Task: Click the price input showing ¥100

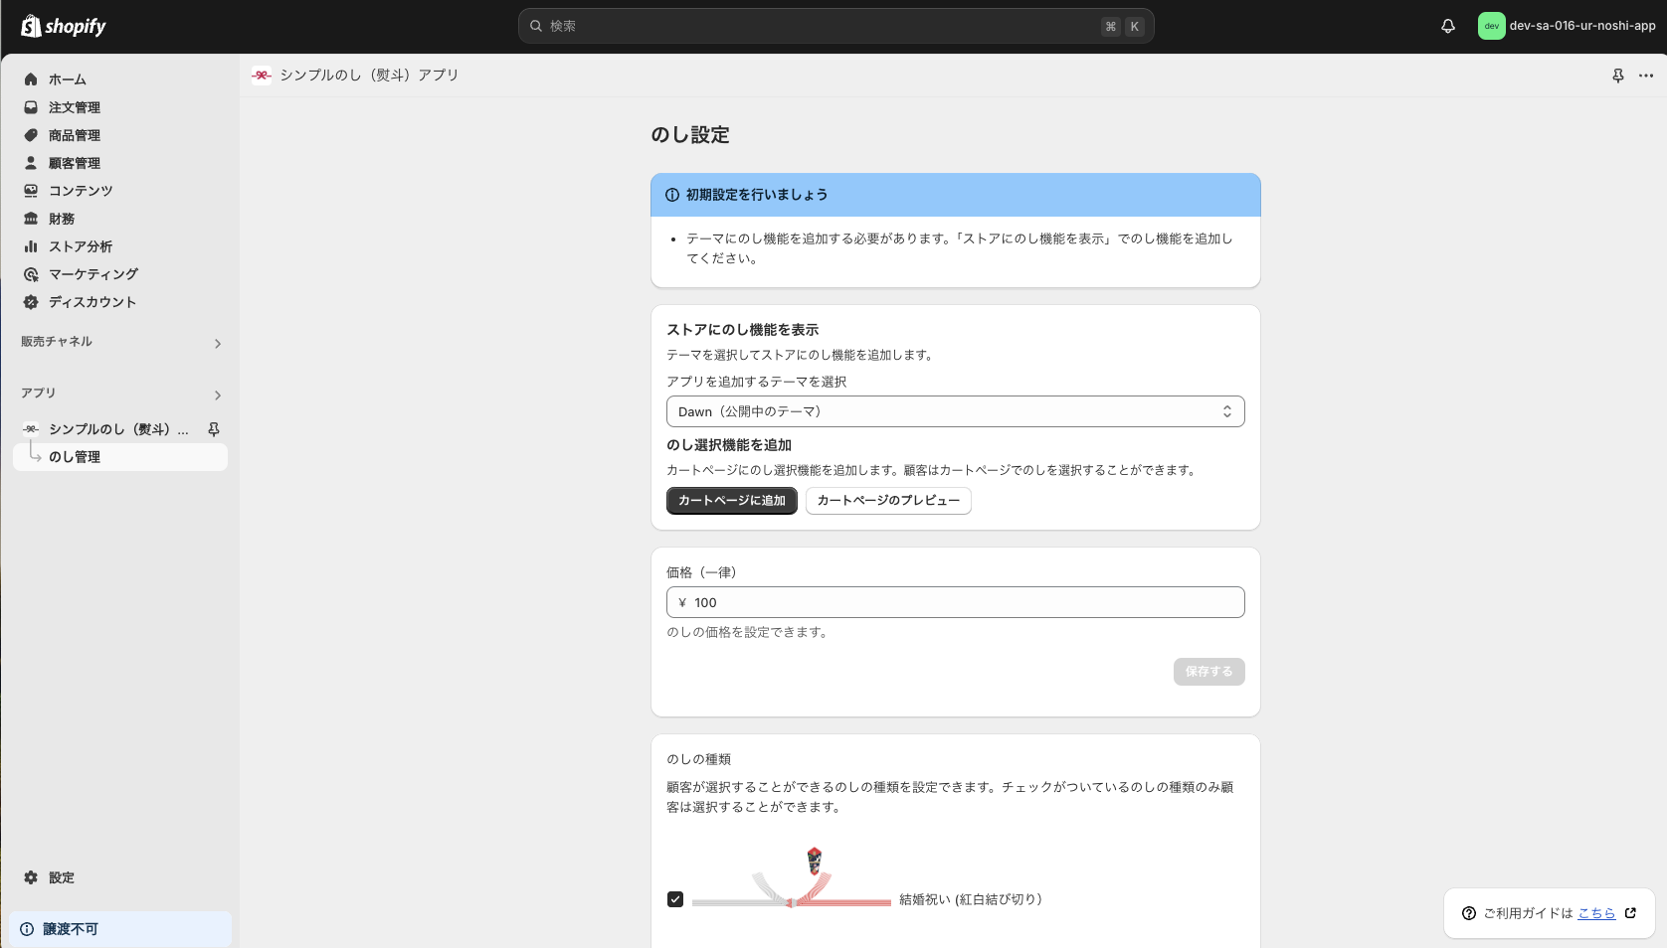Action: (955, 602)
